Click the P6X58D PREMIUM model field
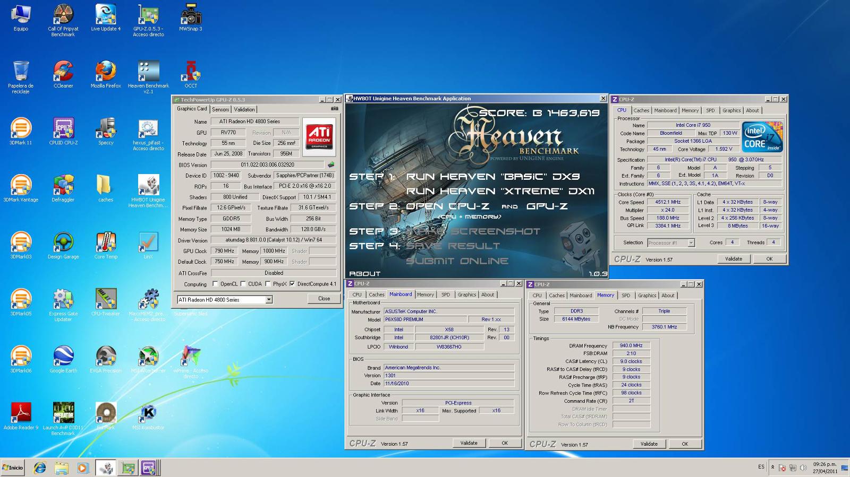Screen dimensions: 850x477 424,319
